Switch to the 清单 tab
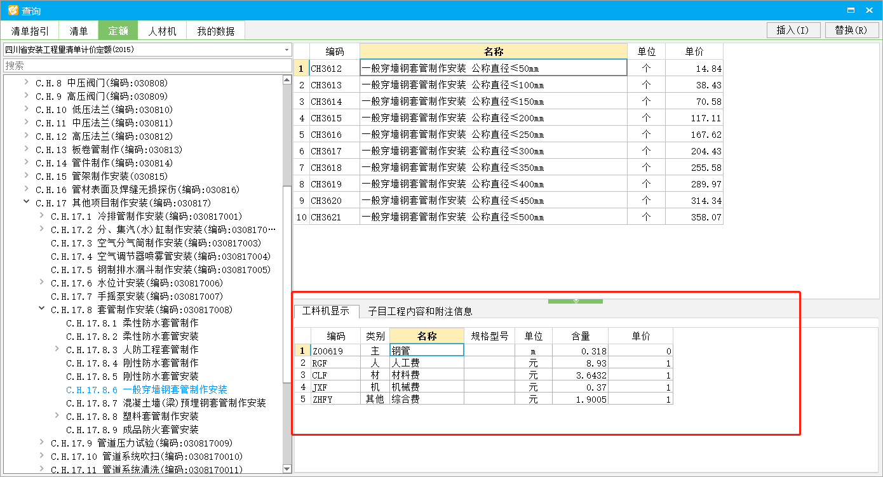 coord(79,30)
